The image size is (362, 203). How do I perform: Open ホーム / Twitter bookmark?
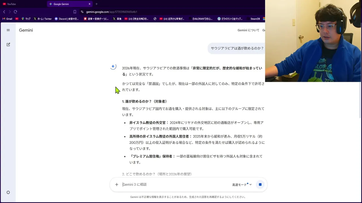point(43,19)
